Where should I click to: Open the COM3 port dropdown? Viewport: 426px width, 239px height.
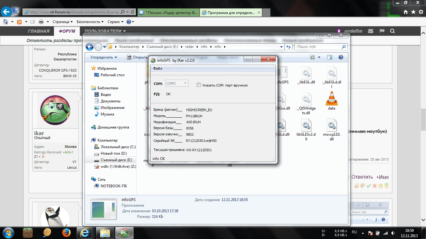point(177,83)
